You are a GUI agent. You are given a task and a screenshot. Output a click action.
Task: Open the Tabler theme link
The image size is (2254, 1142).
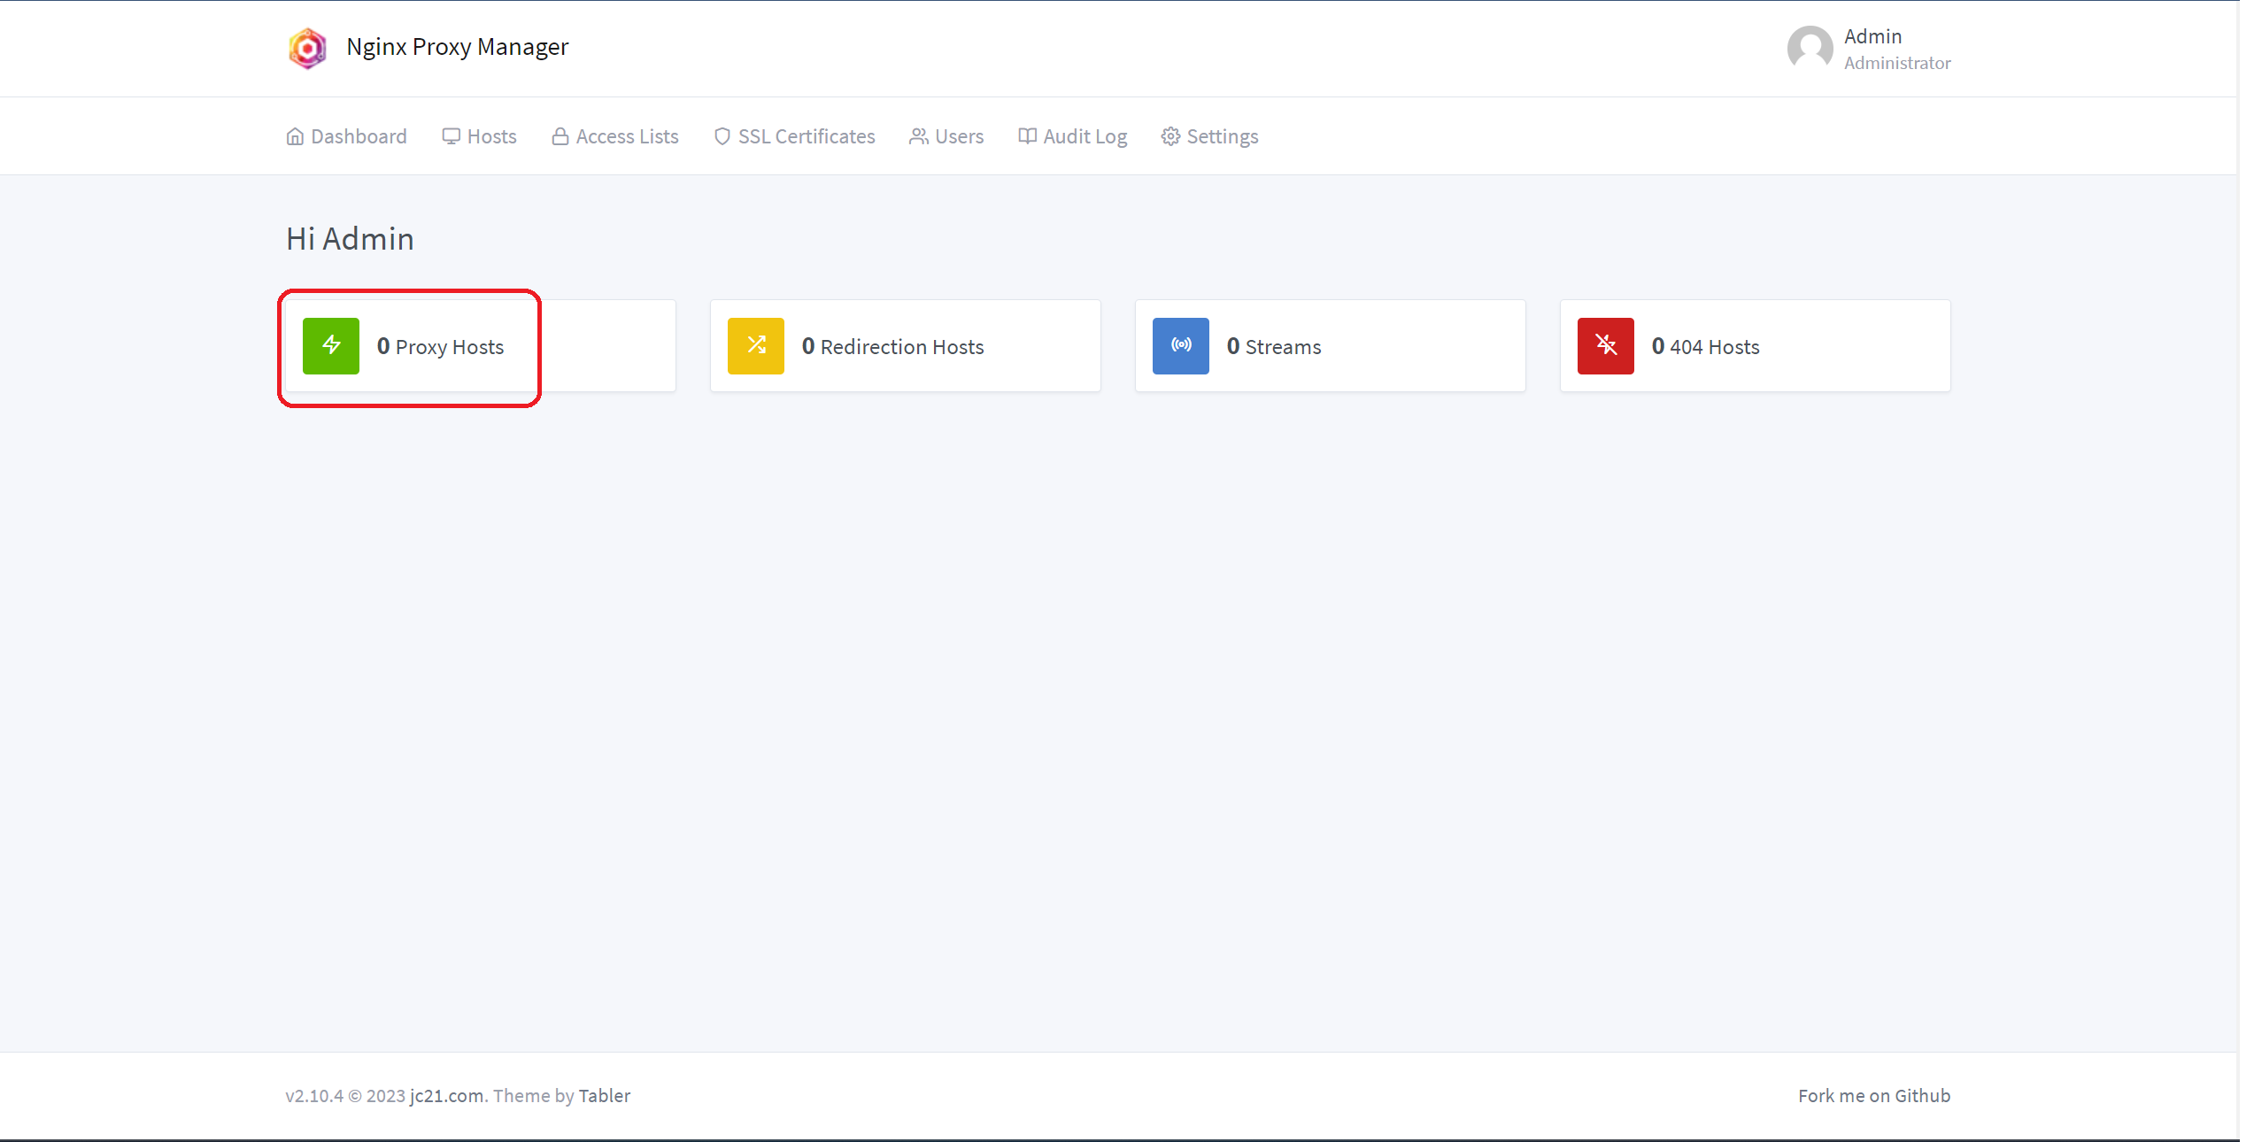pos(605,1096)
